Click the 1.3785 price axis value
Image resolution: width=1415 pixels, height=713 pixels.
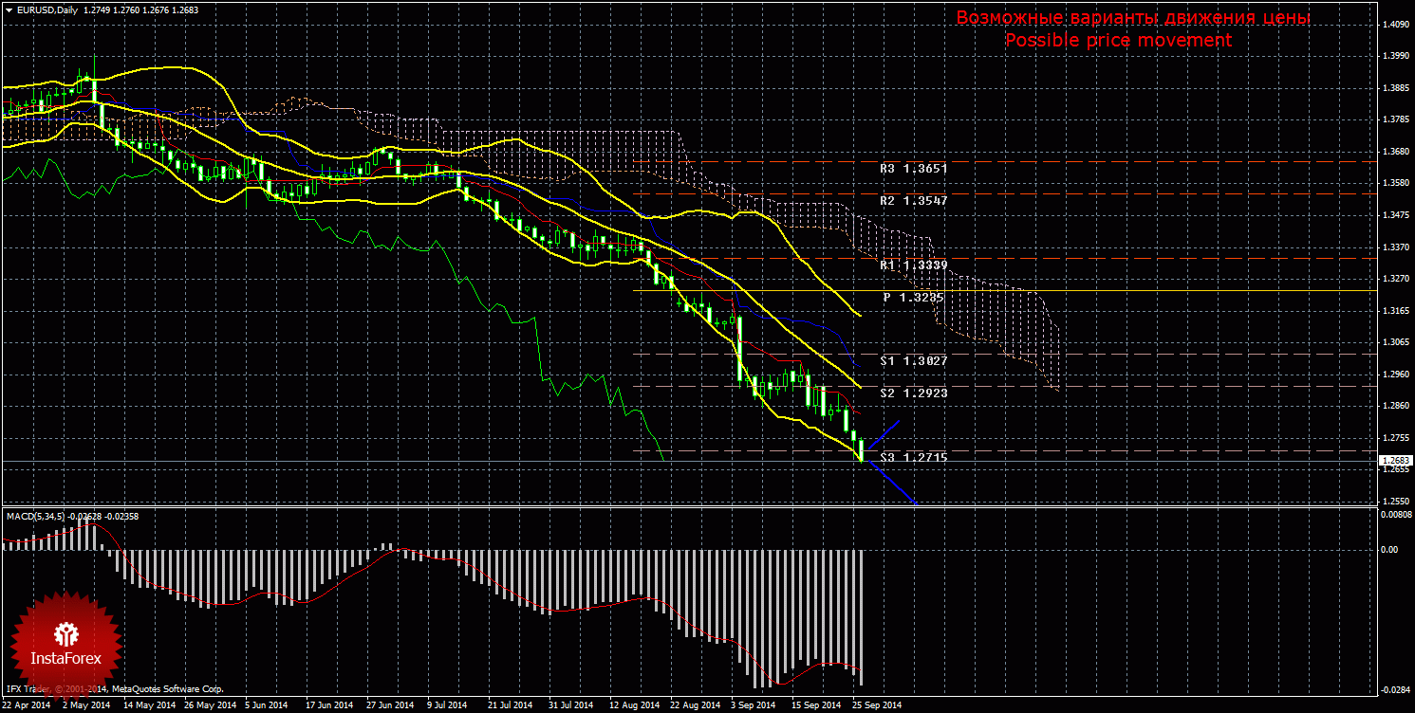1394,120
